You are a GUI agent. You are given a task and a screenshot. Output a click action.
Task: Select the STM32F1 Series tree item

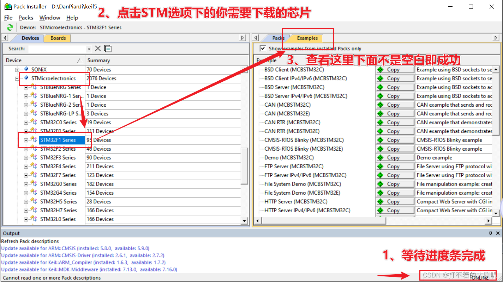click(x=58, y=140)
